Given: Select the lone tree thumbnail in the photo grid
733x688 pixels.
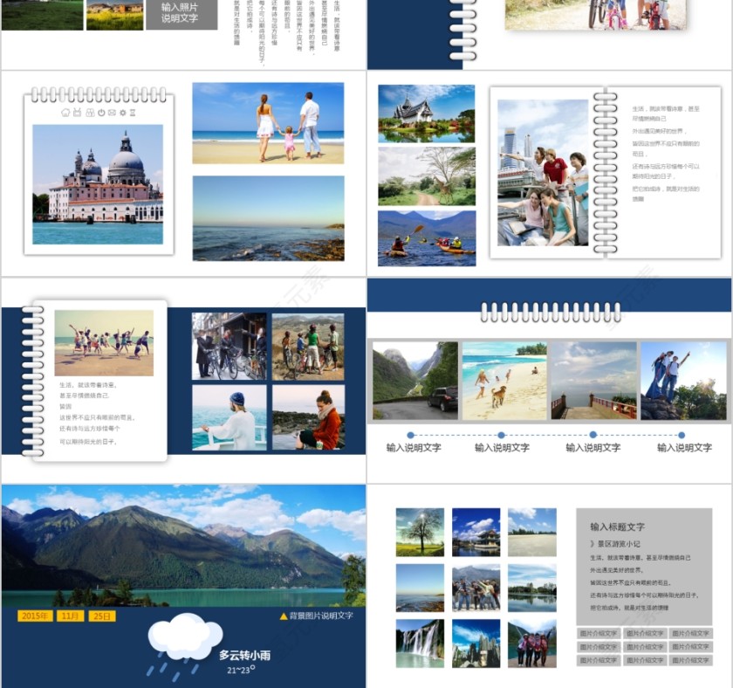Looking at the screenshot, I should (420, 532).
